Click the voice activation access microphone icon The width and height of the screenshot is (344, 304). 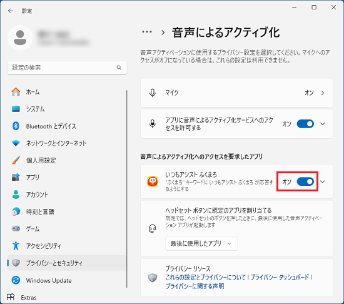(153, 124)
